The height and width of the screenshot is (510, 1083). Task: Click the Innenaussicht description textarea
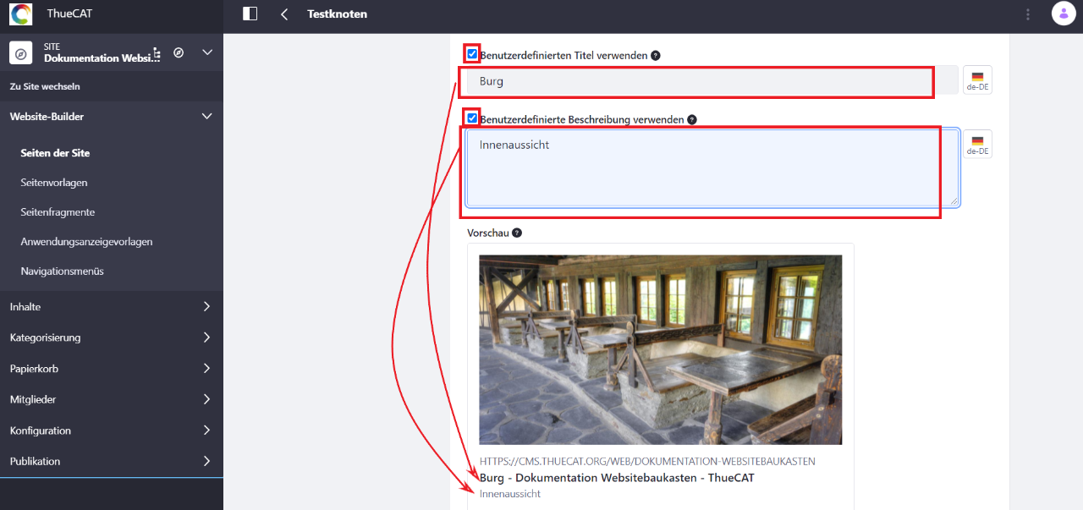(x=712, y=167)
